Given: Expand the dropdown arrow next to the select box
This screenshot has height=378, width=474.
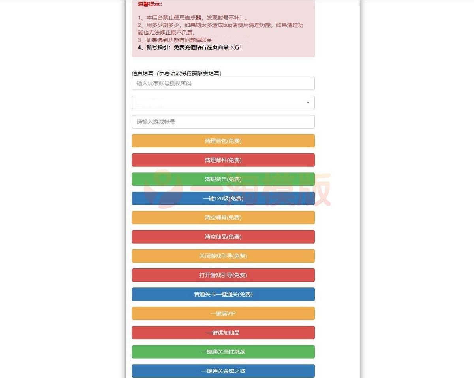Looking at the screenshot, I should (x=308, y=102).
